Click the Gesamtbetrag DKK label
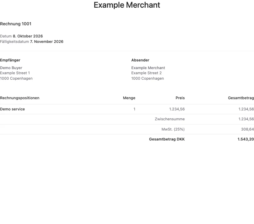The width and height of the screenshot is (254, 224). [167, 139]
